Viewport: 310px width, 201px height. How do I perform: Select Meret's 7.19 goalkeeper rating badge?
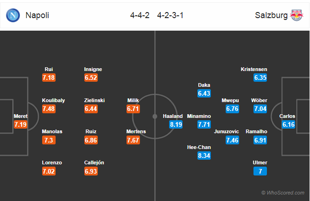20,124
